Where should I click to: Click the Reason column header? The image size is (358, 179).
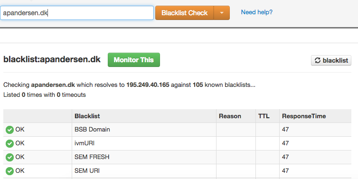[x=230, y=116]
